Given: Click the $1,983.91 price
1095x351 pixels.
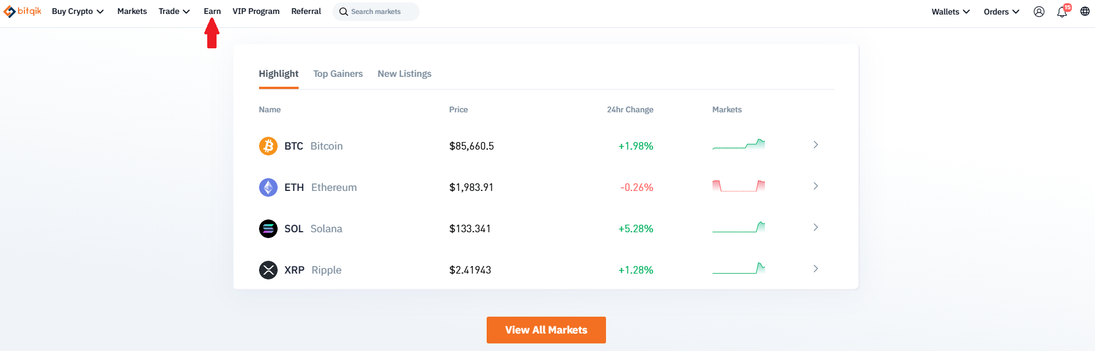Looking at the screenshot, I should click(x=471, y=187).
